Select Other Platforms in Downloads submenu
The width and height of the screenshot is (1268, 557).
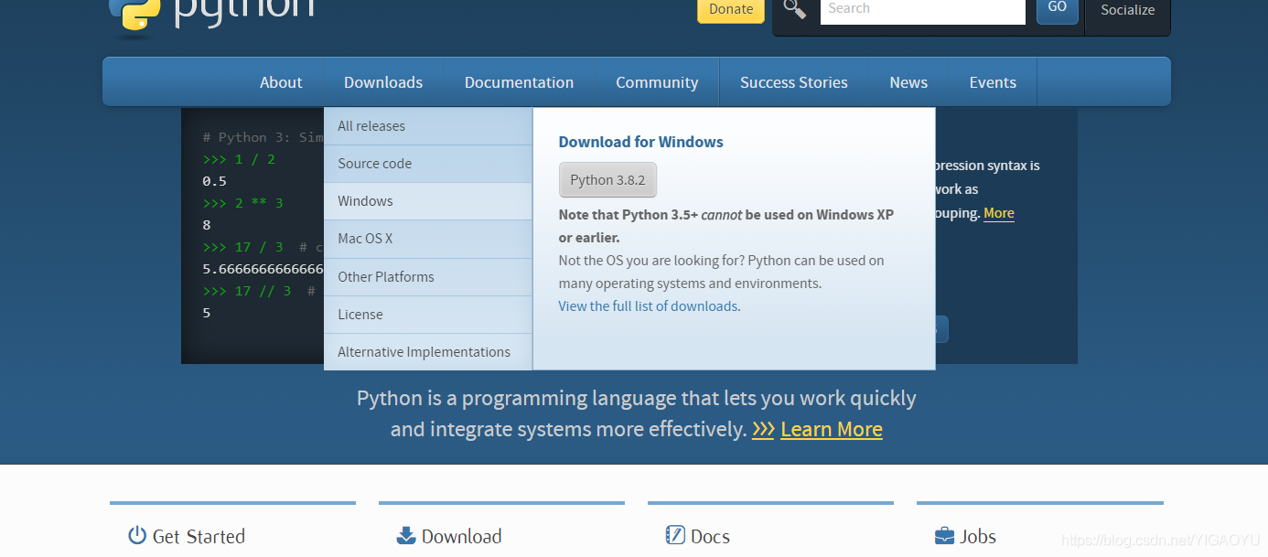click(x=428, y=277)
